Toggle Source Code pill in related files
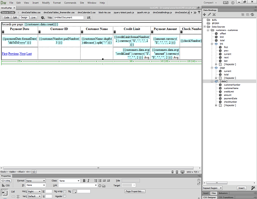This screenshot has height=199, width=257. [8, 12]
